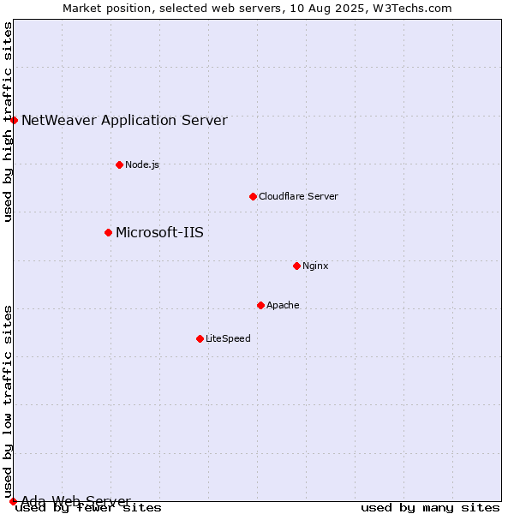
Task: Select the LiteSpeed label text
Action: click(228, 338)
